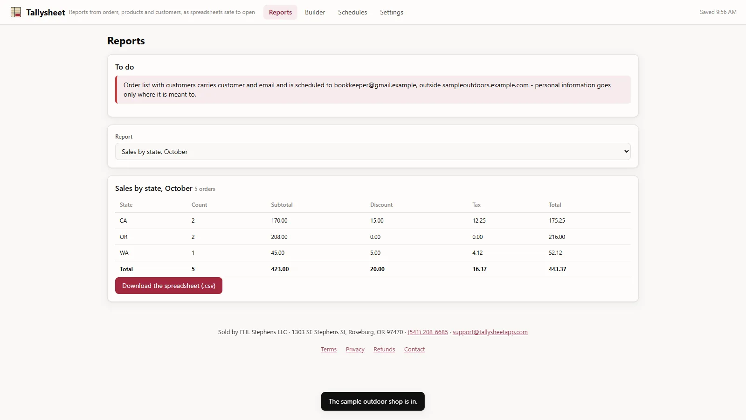This screenshot has width=746, height=420.
Task: Click the total discount 20.00
Action: (377, 269)
